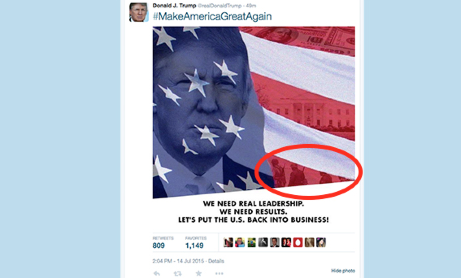Retweet using the retweet arrows icon
461x278 pixels.
(178, 274)
